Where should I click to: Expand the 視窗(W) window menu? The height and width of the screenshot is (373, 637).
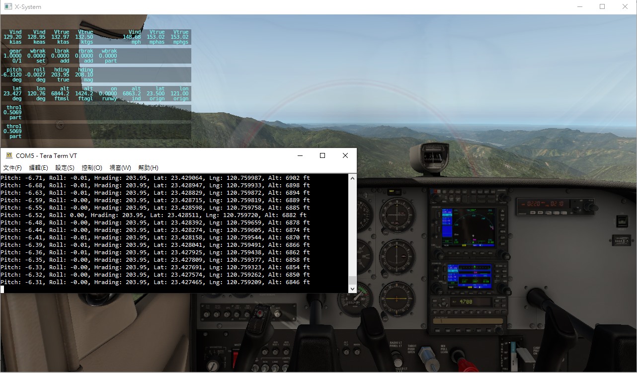pos(120,168)
